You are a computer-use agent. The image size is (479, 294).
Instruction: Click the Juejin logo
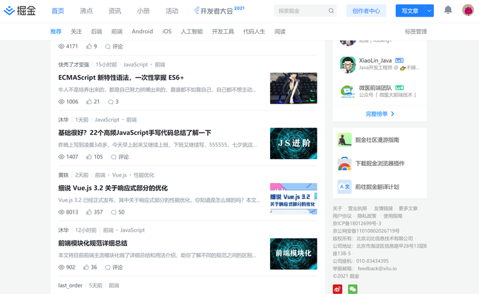pyautogui.click(x=19, y=11)
